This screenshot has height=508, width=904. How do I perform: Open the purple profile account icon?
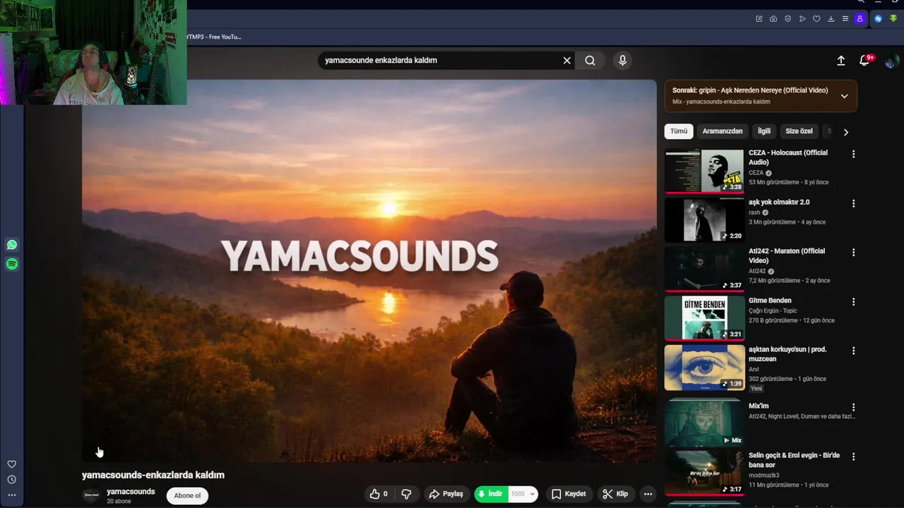pos(860,19)
